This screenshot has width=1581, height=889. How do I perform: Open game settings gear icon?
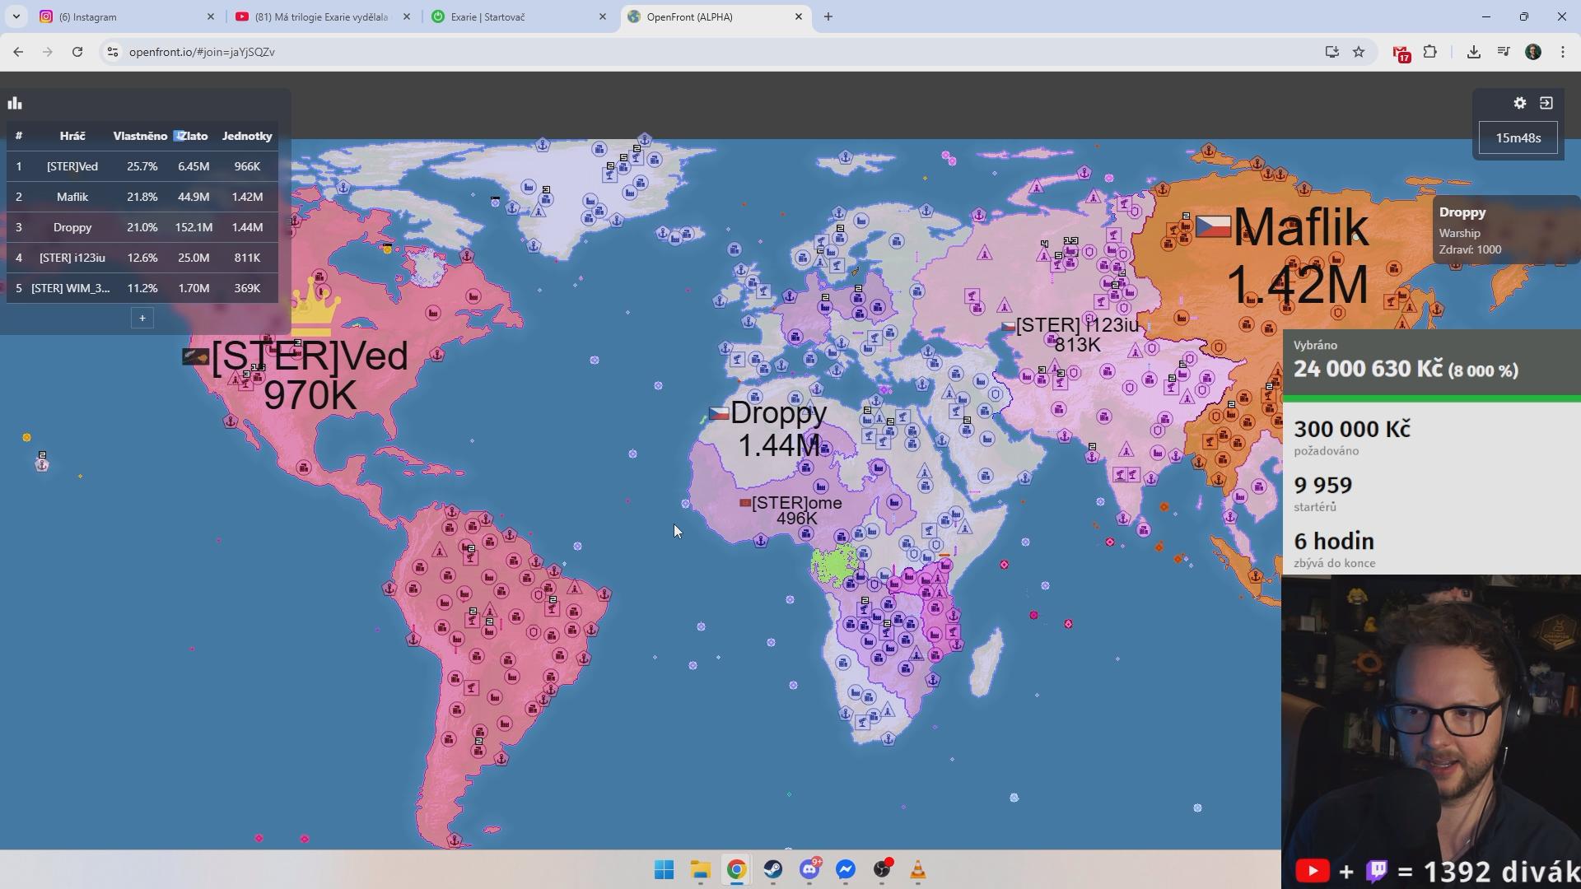pyautogui.click(x=1520, y=103)
